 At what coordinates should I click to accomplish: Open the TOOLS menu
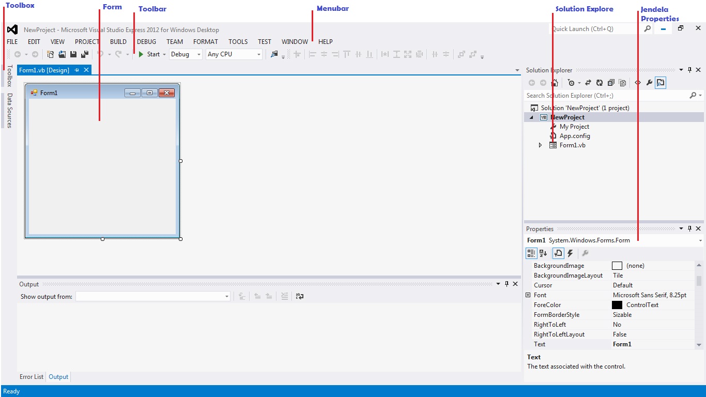click(238, 42)
